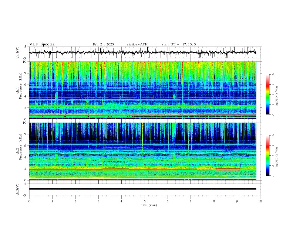Click the "station=ATH" header label

137,44
